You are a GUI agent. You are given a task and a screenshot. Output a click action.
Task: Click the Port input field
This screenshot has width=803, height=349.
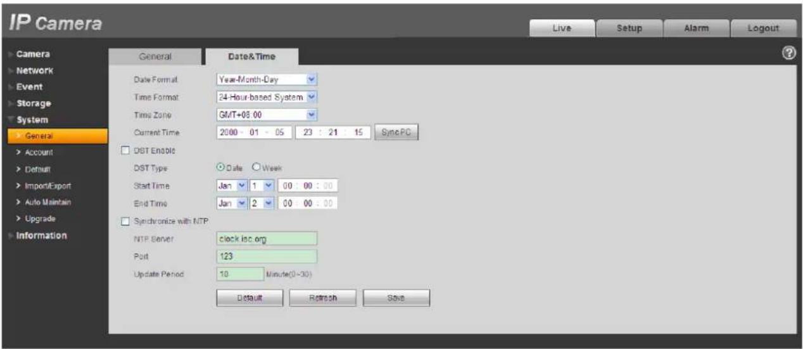pyautogui.click(x=267, y=257)
